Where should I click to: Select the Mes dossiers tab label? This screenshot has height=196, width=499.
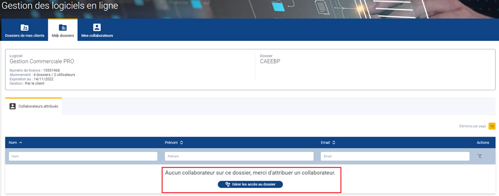63,36
